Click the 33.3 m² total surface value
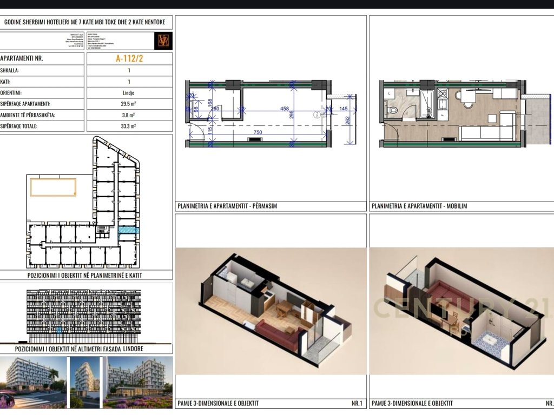554x415 pixels. tap(129, 126)
